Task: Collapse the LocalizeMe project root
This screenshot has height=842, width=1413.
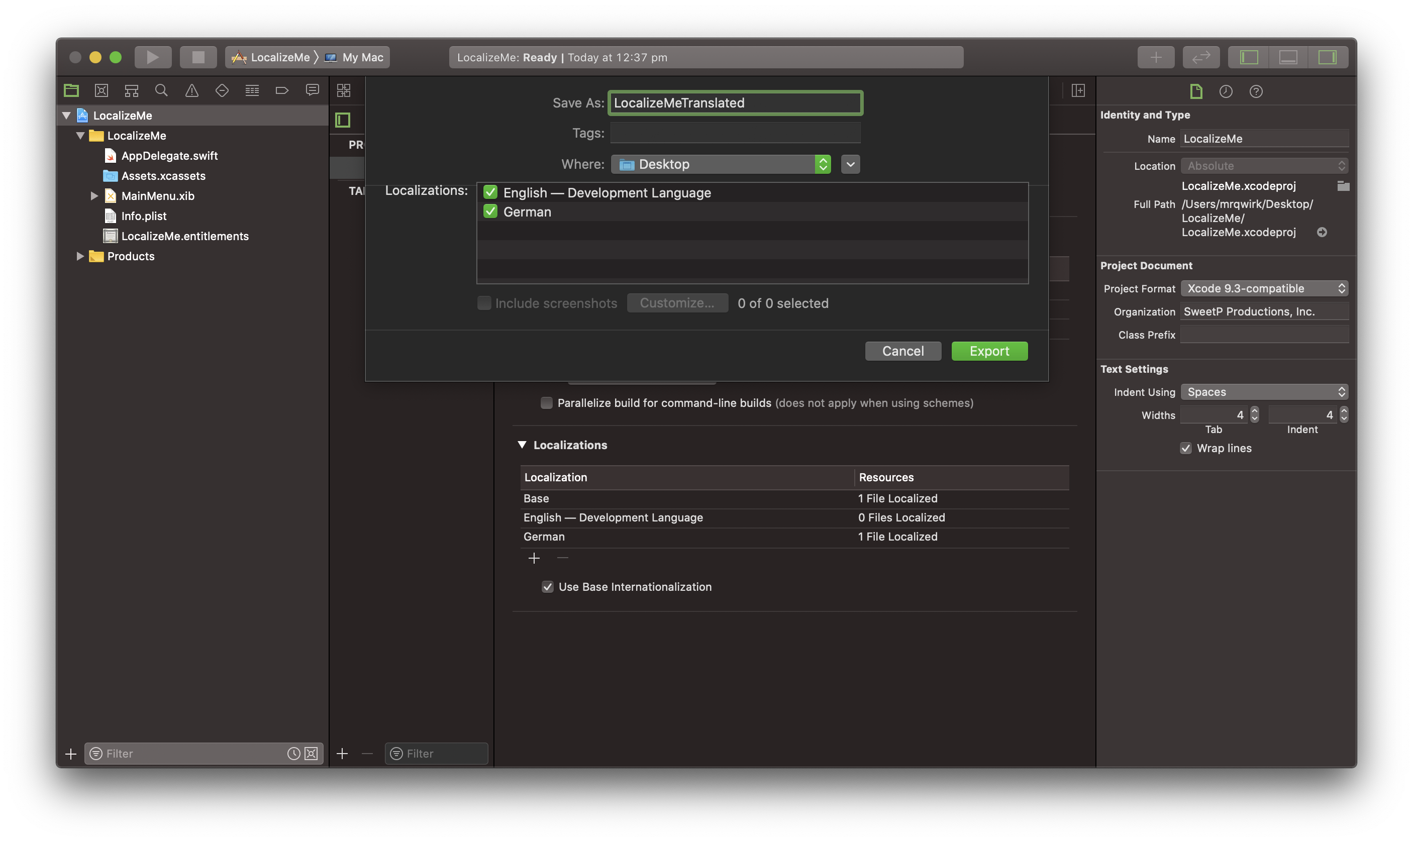Action: [x=66, y=115]
